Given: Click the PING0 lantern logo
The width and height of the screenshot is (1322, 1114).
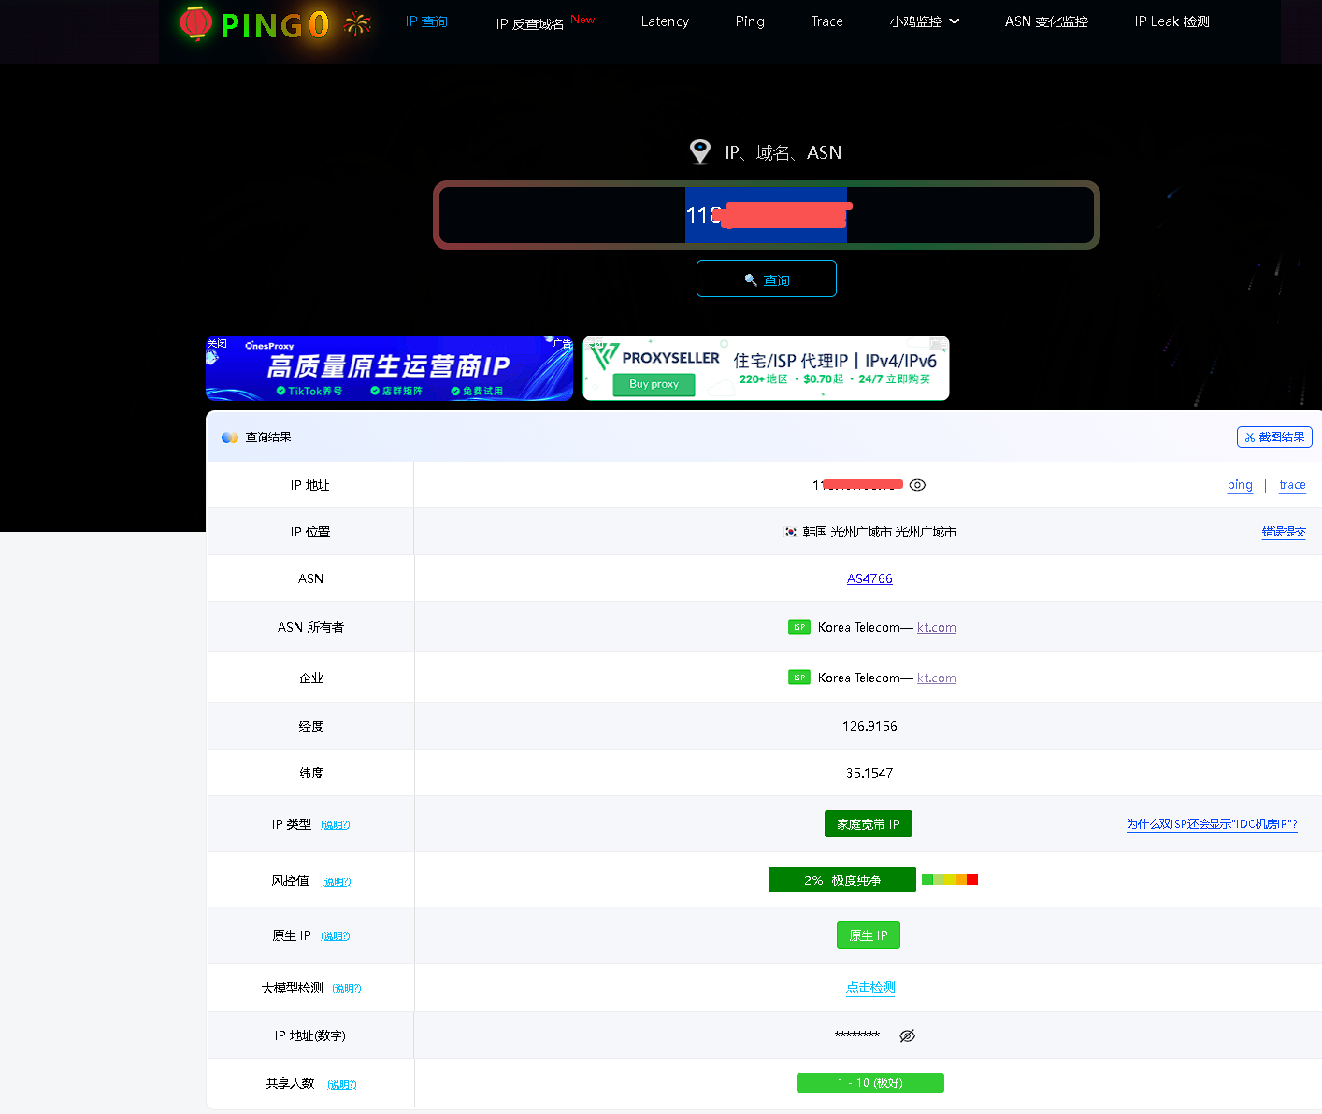Looking at the screenshot, I should (x=195, y=23).
